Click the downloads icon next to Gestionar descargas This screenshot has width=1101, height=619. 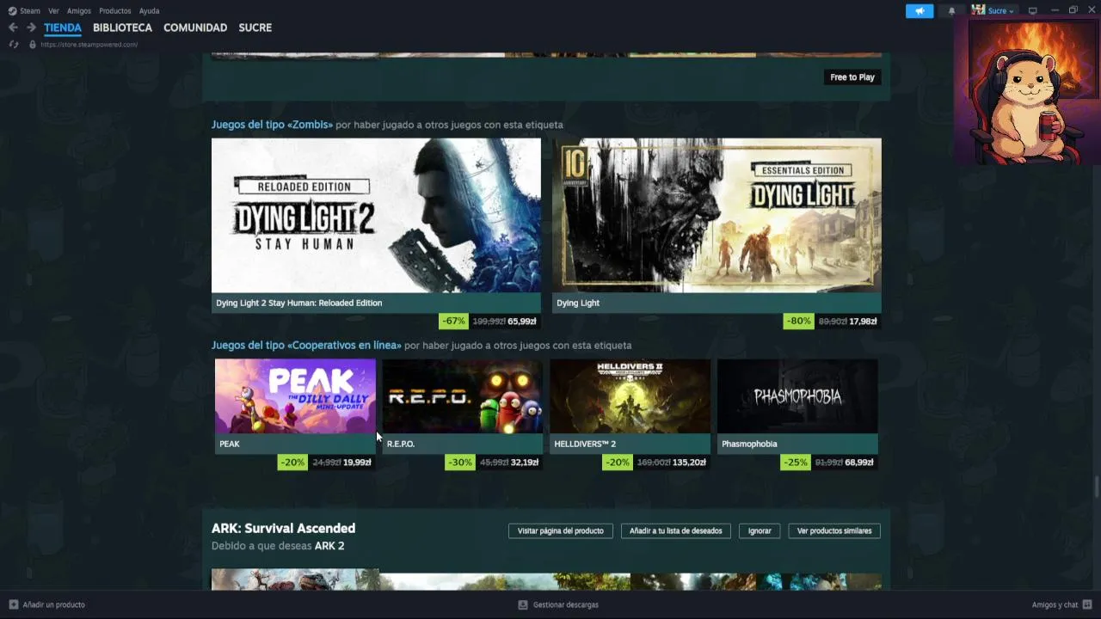(522, 604)
